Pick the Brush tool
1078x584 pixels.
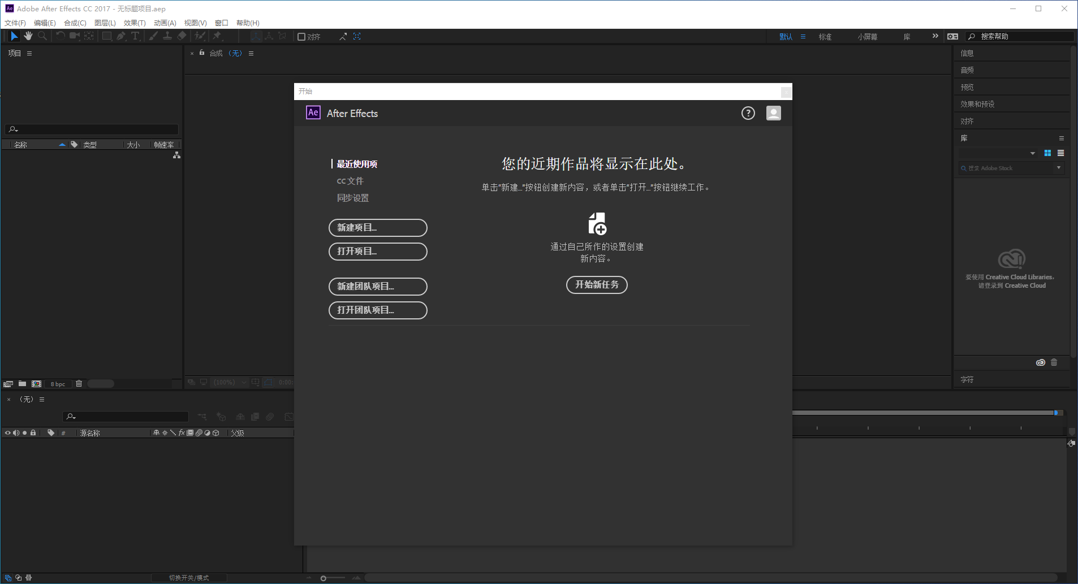[x=153, y=36]
